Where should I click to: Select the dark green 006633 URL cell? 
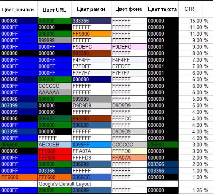tap(54, 118)
